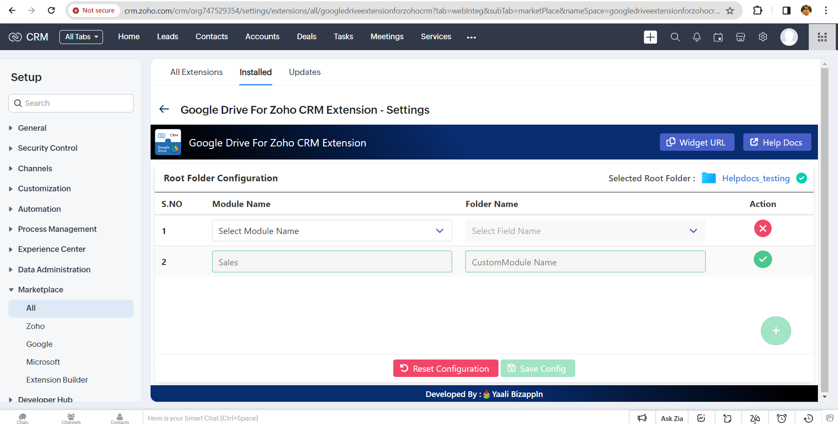Image resolution: width=838 pixels, height=424 pixels.
Task: Open the calendar icon in header
Action: [718, 37]
